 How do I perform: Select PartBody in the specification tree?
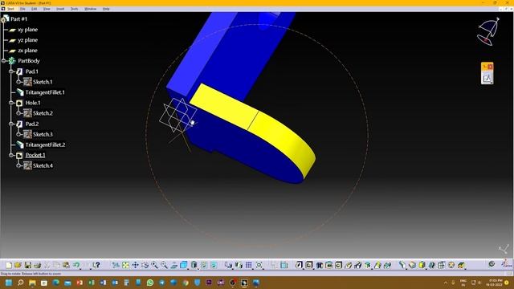(x=29, y=61)
